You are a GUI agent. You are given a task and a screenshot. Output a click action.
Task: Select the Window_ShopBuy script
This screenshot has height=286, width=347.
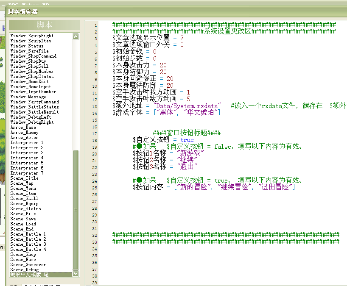[x=28, y=61]
